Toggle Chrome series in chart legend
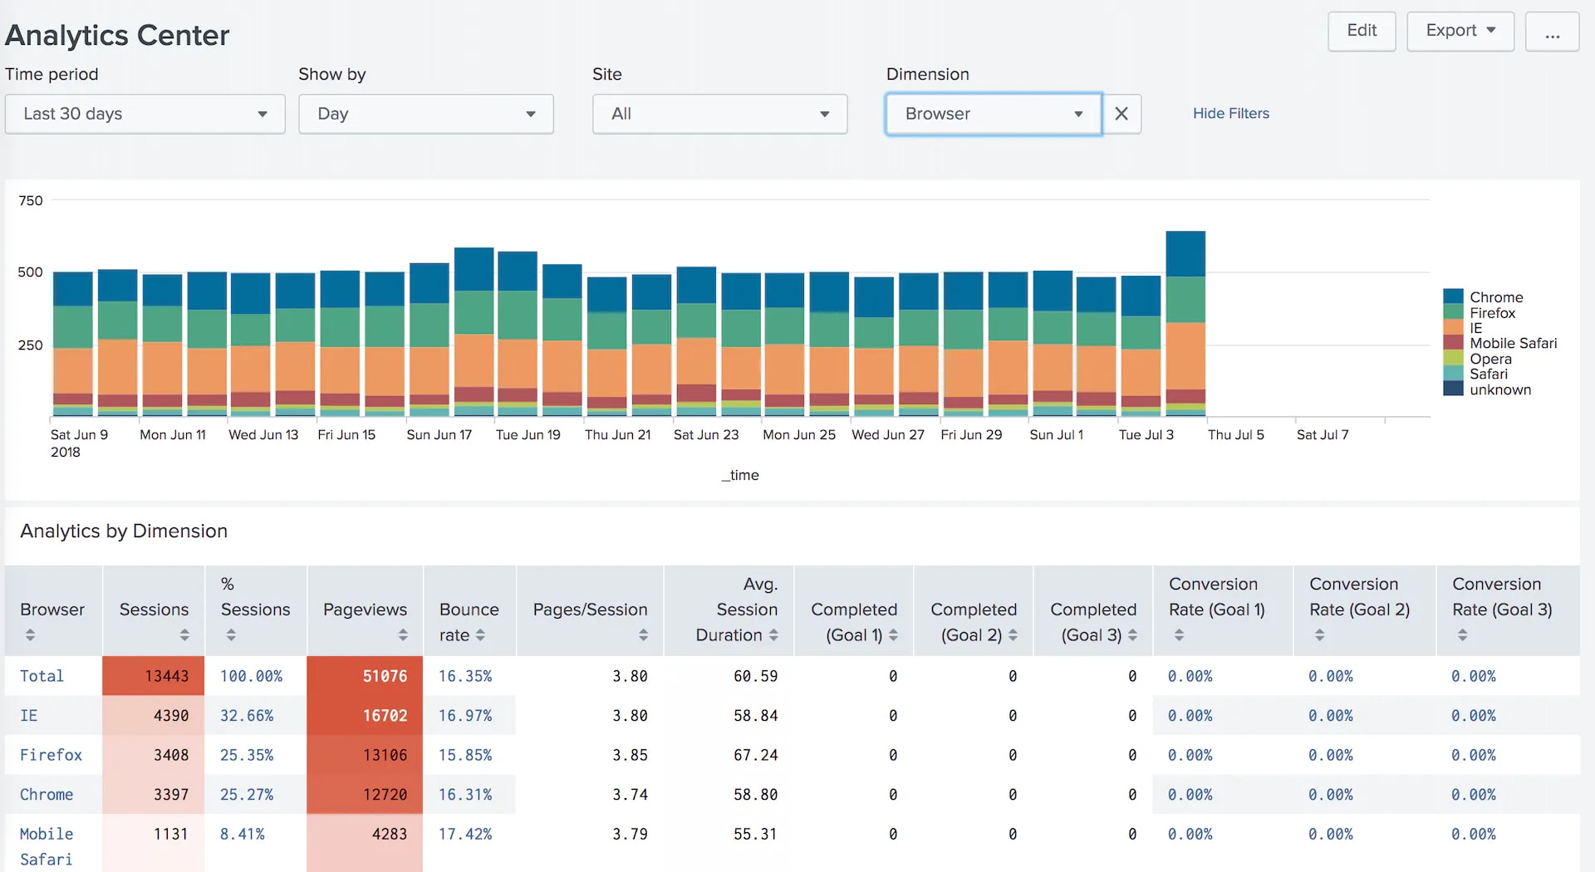This screenshot has height=872, width=1595. (1495, 297)
